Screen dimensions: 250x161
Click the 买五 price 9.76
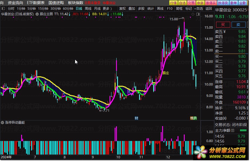pos(242,76)
